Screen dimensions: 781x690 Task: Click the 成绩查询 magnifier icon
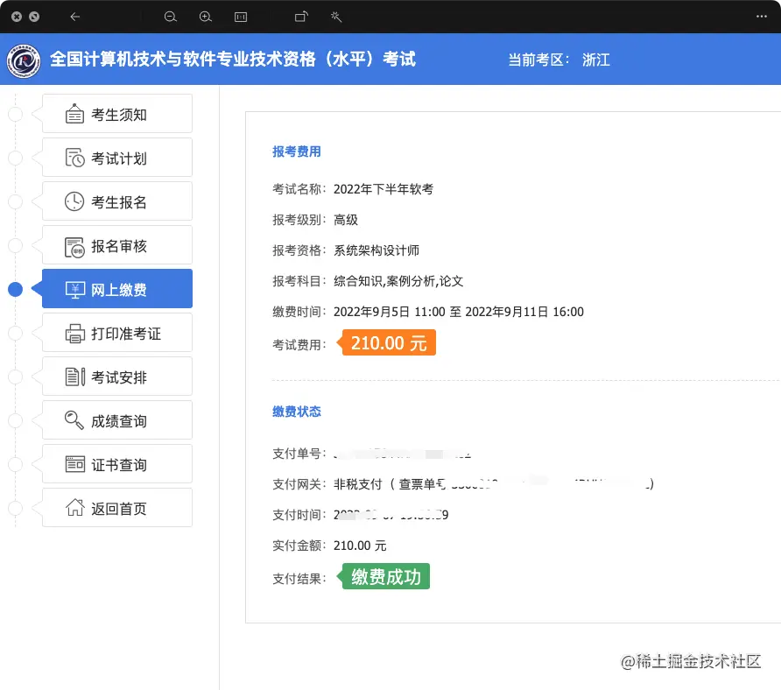(74, 420)
